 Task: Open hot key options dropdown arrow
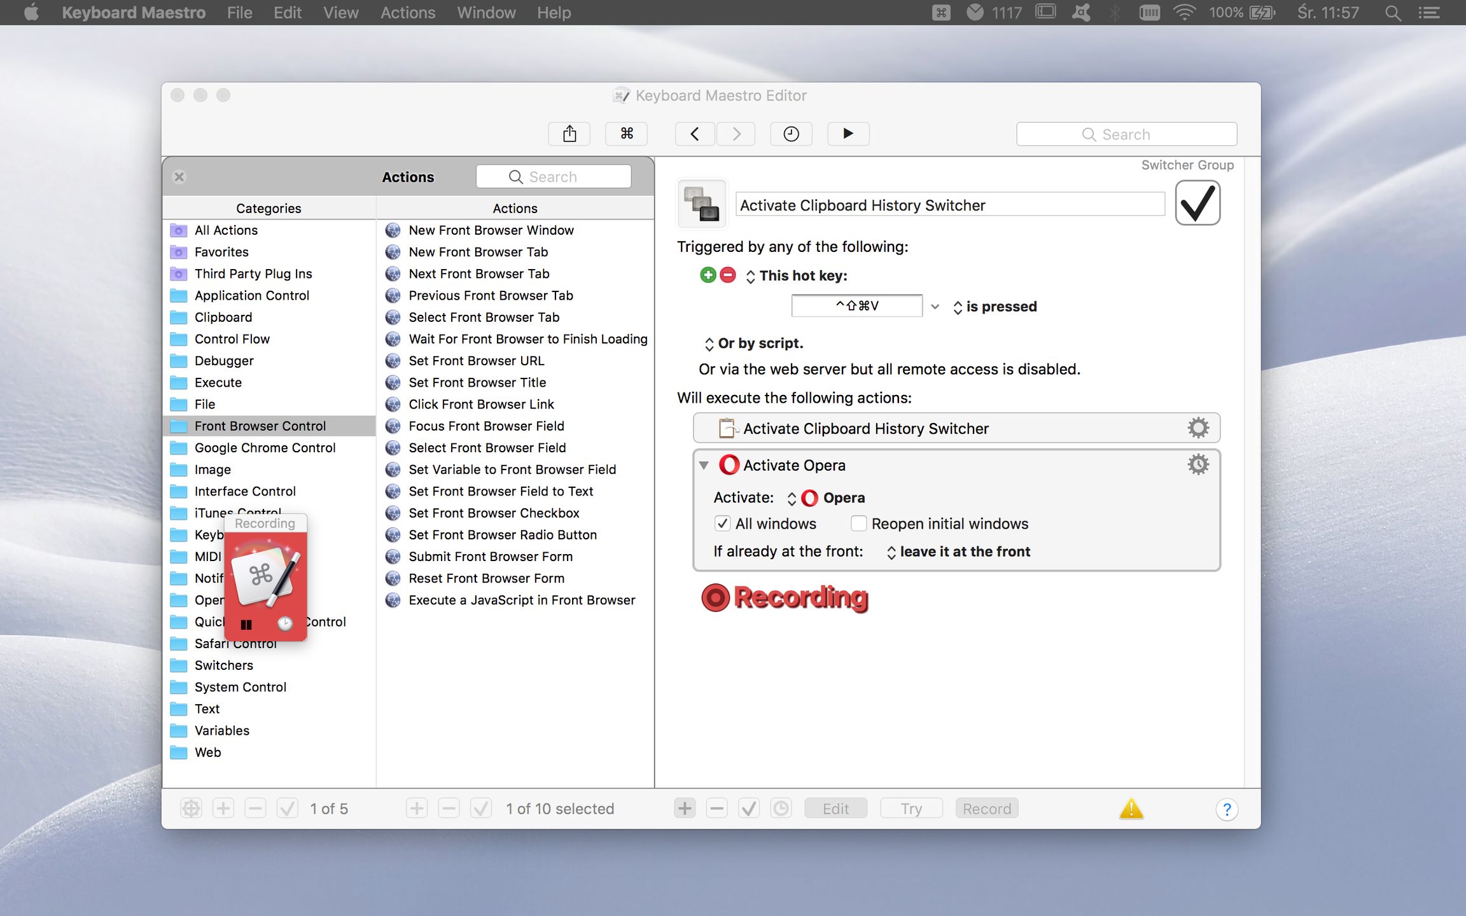point(935,307)
